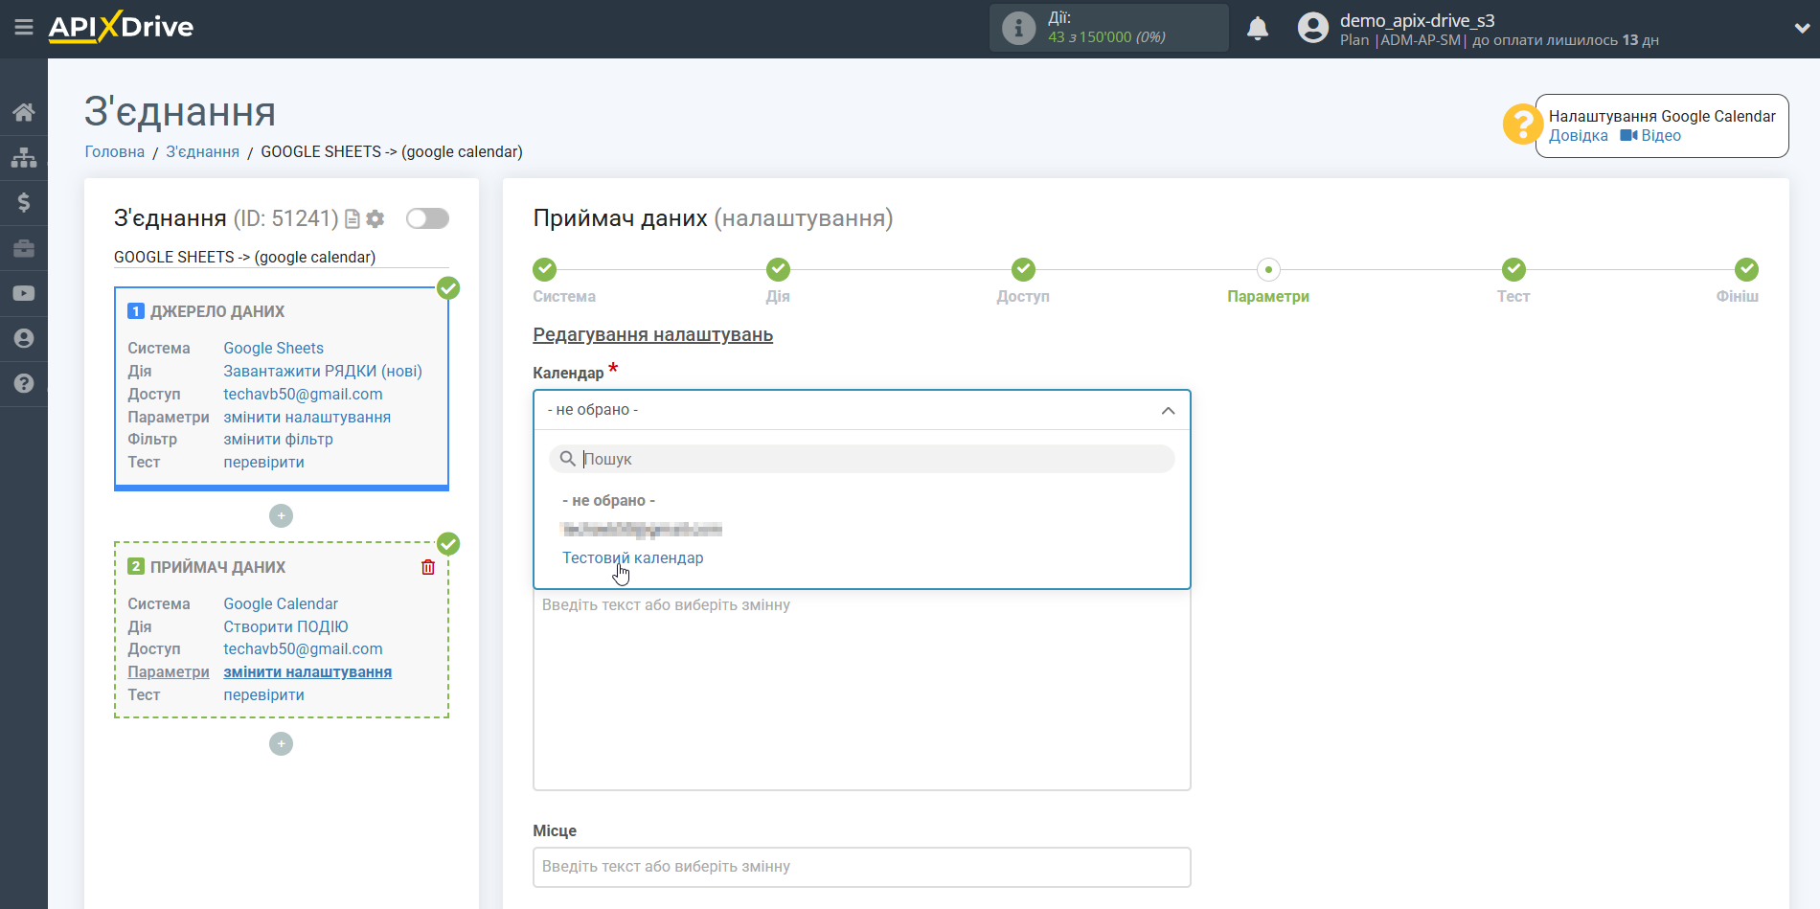Viewport: 1820px width, 909px height.
Task: Go to Система step
Action: [545, 269]
